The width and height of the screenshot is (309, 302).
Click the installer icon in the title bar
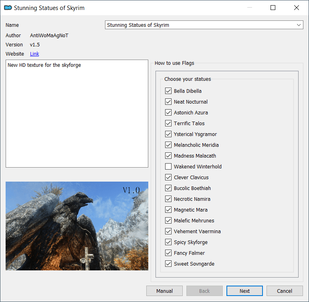pos(8,8)
